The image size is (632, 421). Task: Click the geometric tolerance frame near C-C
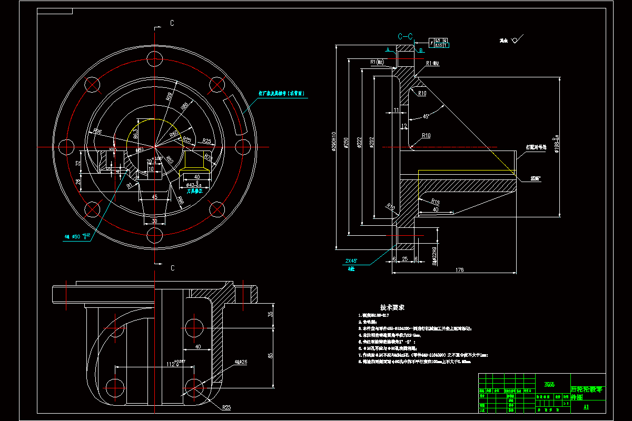[439, 43]
